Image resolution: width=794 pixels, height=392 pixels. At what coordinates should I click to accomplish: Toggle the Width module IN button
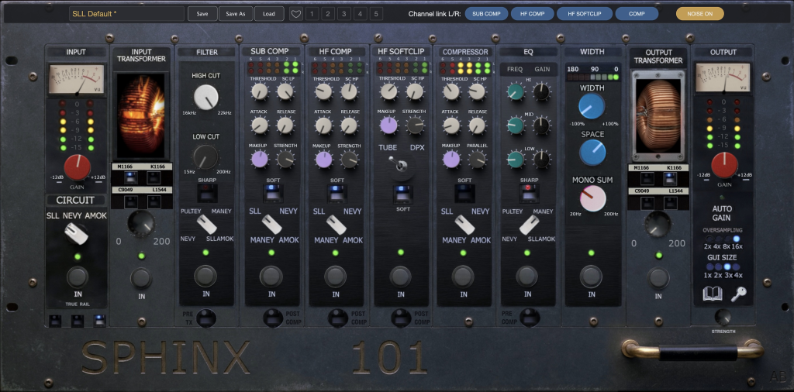coord(591,276)
